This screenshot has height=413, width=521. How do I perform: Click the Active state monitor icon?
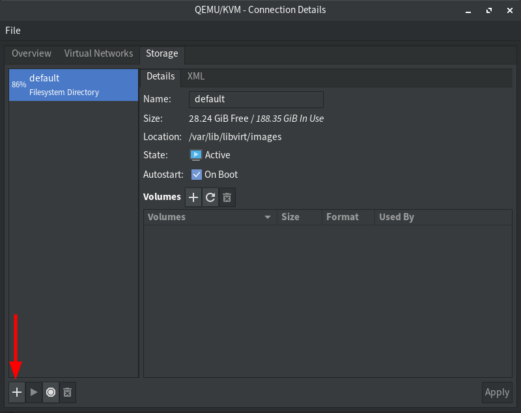(x=196, y=155)
